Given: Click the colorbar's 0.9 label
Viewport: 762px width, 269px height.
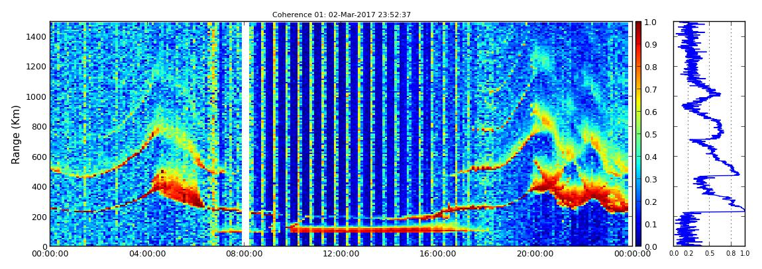Looking at the screenshot, I should click(x=650, y=44).
